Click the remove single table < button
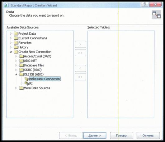The image size is (165, 142). click(80, 68)
